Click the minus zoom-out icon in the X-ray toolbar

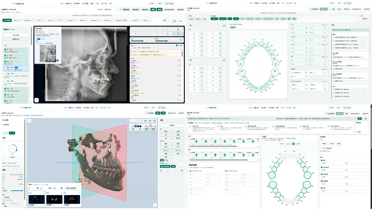136,29
